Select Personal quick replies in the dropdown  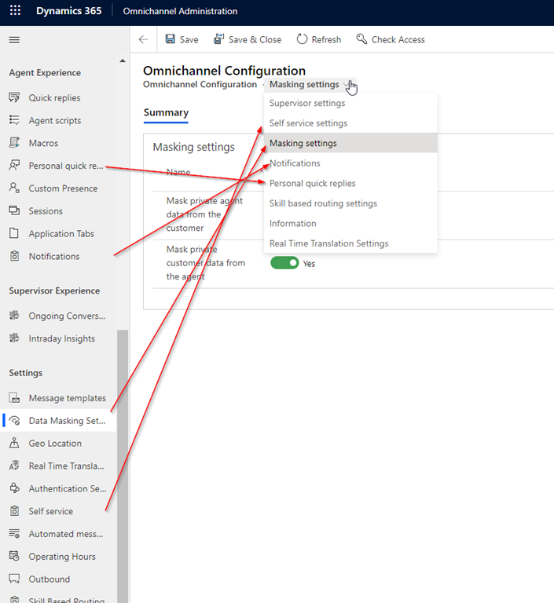point(350,183)
